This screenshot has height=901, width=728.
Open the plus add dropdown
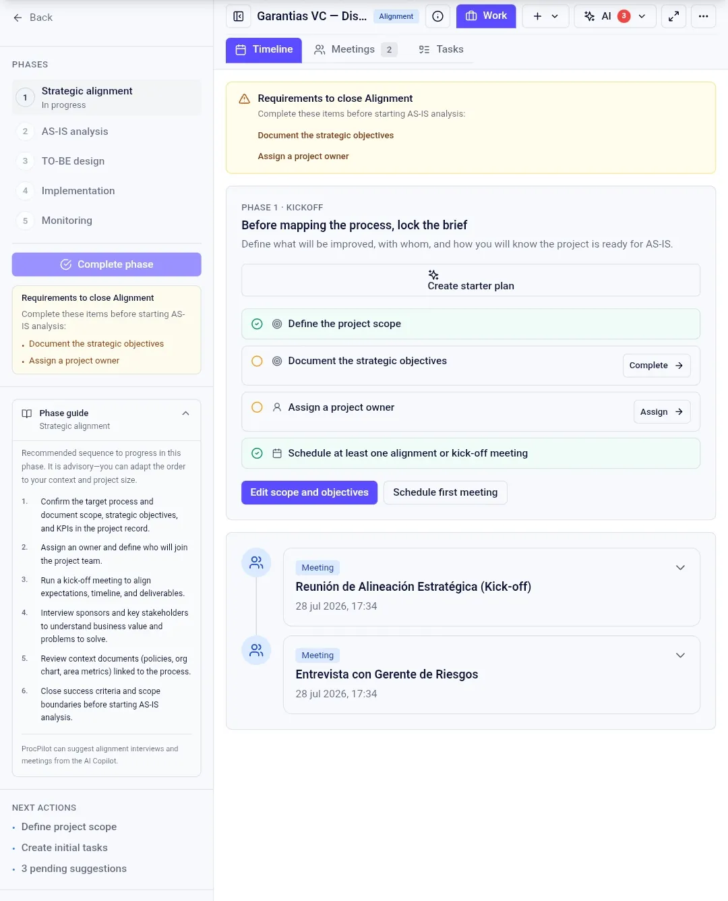coord(546,16)
